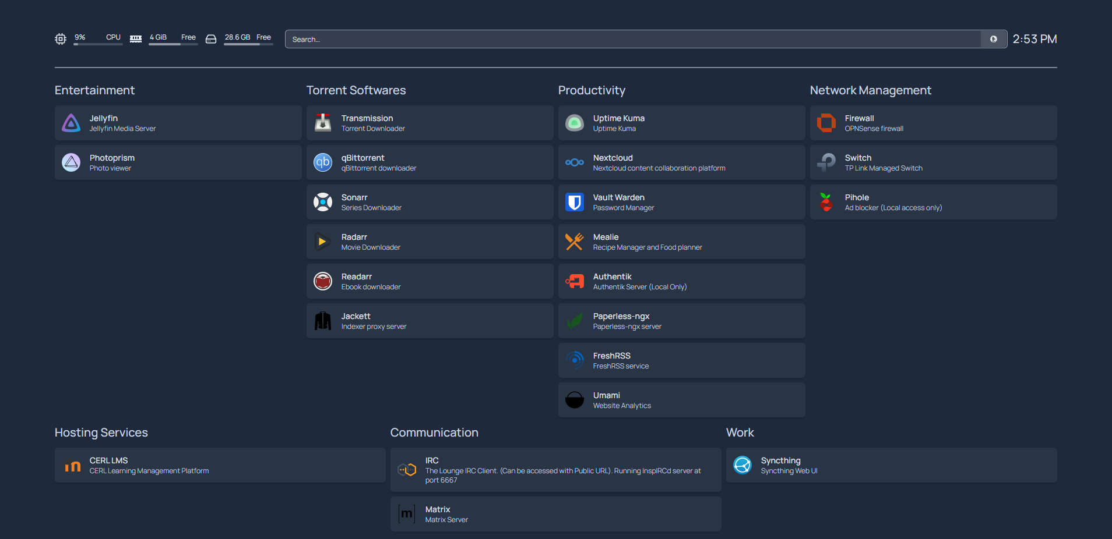Image resolution: width=1112 pixels, height=539 pixels.
Task: Click the TP Link Switch icon
Action: coord(826,162)
